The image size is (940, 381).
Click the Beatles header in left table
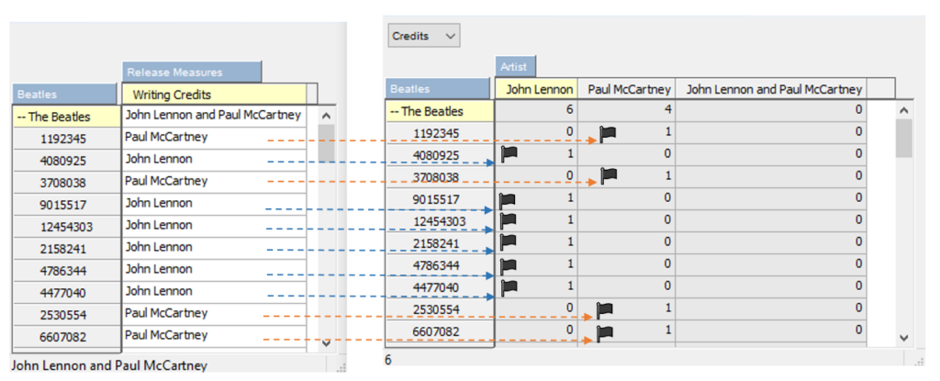[65, 95]
